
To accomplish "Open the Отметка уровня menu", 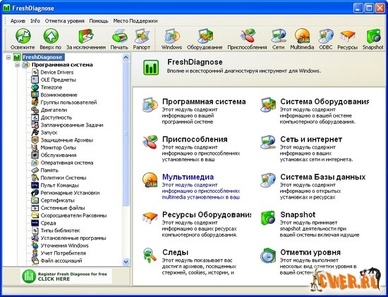I will (65, 21).
